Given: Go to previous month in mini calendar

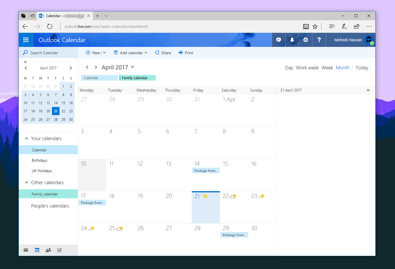Looking at the screenshot, I should [26, 68].
